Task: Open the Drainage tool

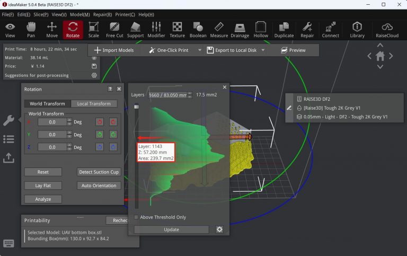Action: (240, 30)
